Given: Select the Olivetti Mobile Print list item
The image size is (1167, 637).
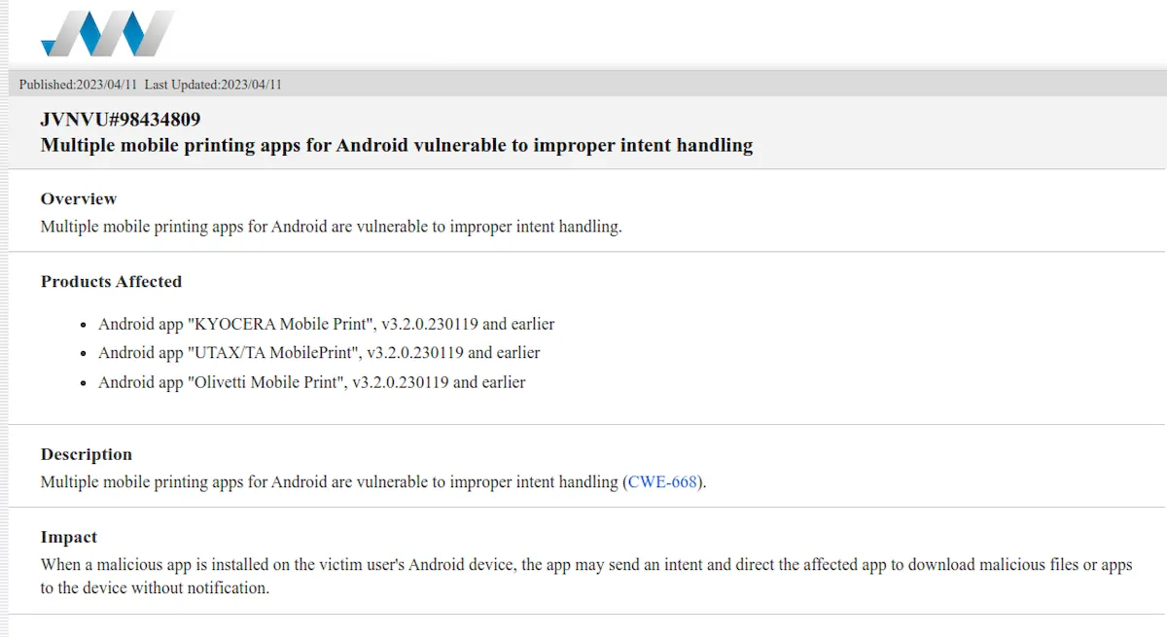Looking at the screenshot, I should coord(311,382).
